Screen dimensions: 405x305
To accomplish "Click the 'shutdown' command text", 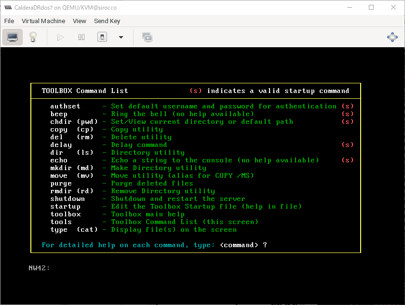I will point(67,199).
